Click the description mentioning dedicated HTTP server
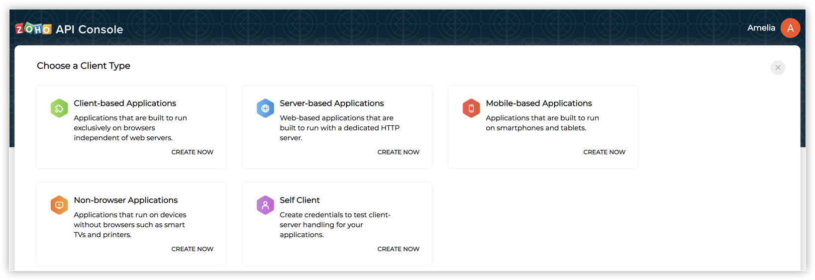The width and height of the screenshot is (815, 280). coord(339,128)
